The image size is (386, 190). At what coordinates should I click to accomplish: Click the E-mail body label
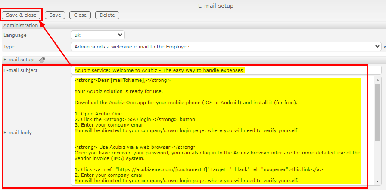coord(18,133)
